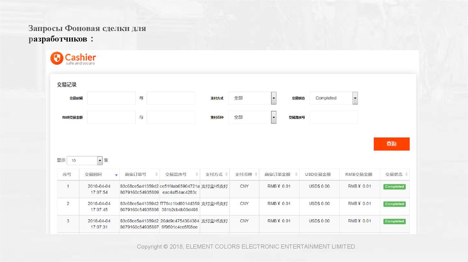Viewport: 468px width, 262px height.
Task: Click the Cashier shield logo
Action: pos(57,58)
